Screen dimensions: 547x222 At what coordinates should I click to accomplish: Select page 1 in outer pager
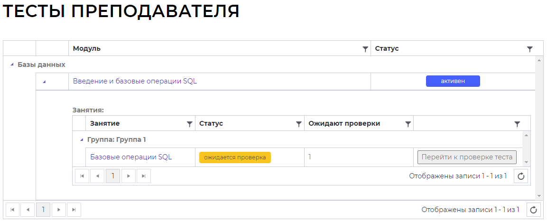[x=43, y=210]
